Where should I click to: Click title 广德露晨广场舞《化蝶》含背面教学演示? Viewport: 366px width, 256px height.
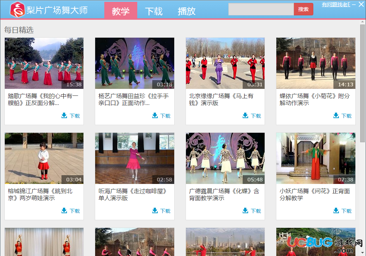(x=224, y=195)
